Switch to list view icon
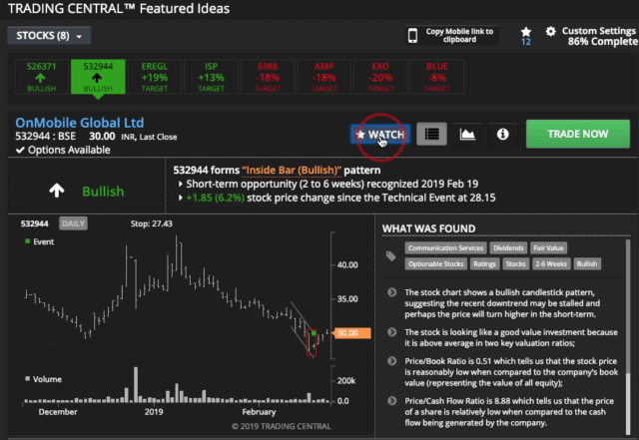Viewport: 639px width, 440px height. coord(431,134)
